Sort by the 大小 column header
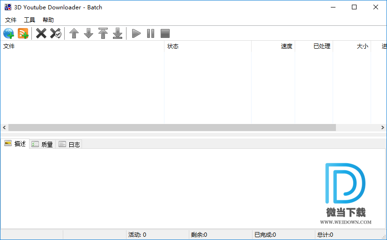The height and width of the screenshot is (240, 387). point(352,46)
